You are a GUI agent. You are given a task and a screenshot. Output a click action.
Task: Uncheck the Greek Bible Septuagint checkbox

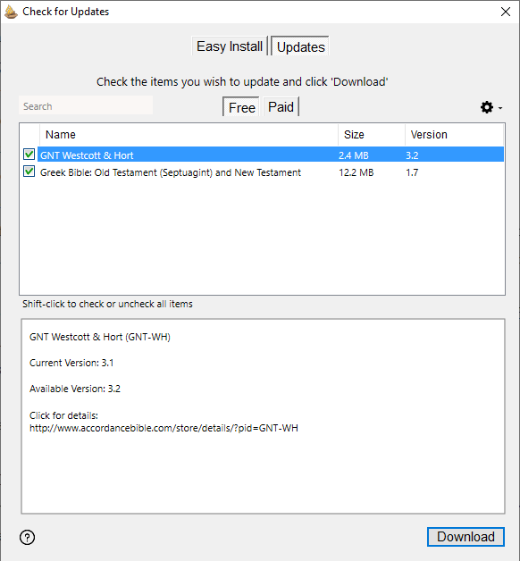(29, 172)
